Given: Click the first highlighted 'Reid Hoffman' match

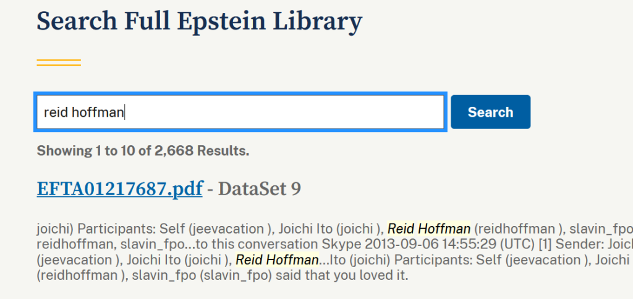Looking at the screenshot, I should tap(429, 229).
